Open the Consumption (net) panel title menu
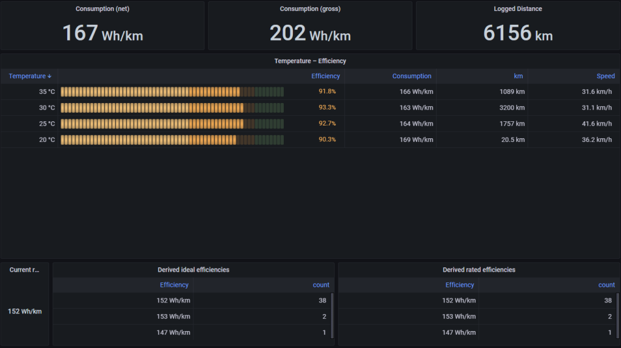 pyautogui.click(x=102, y=9)
